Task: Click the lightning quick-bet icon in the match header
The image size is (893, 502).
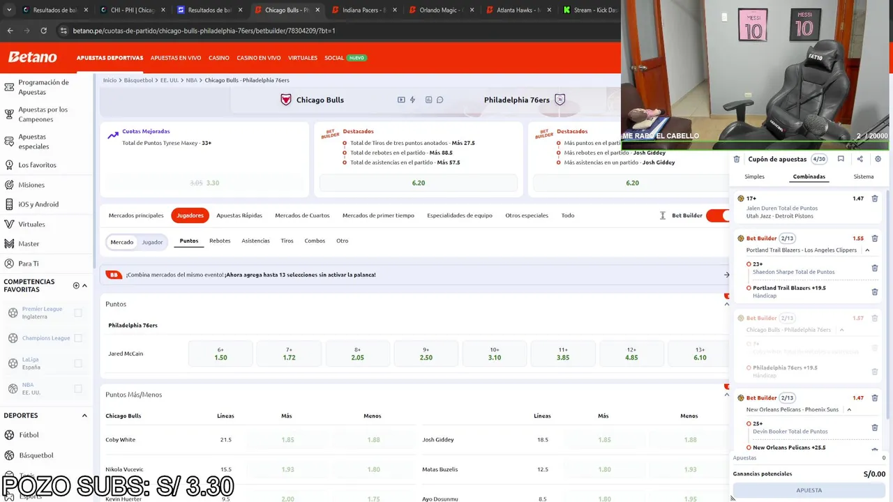Action: point(412,100)
